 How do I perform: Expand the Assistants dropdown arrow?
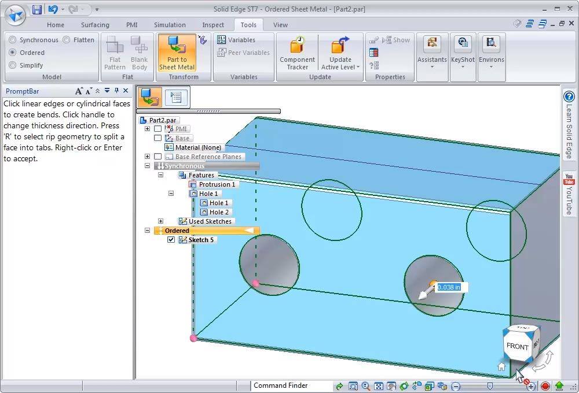click(x=432, y=66)
